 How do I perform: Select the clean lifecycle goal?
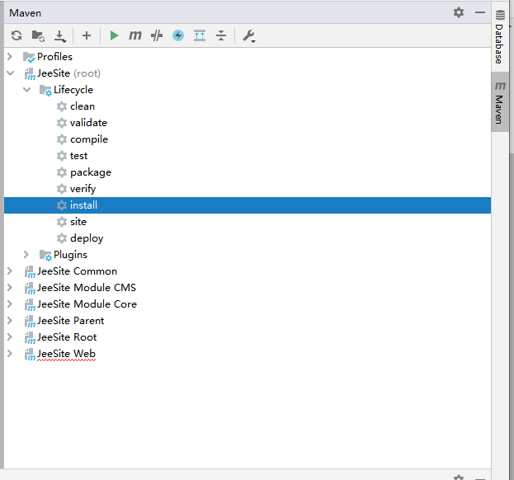83,106
